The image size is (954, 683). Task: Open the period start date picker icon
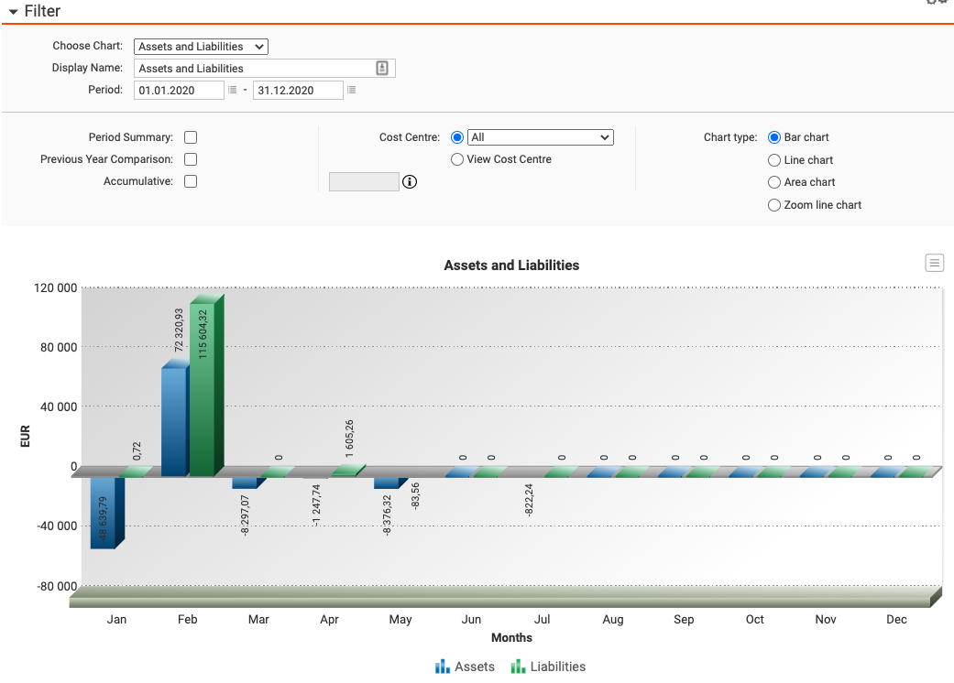coord(232,91)
